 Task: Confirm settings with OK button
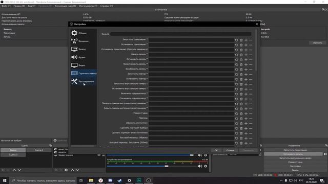(x=216, y=150)
